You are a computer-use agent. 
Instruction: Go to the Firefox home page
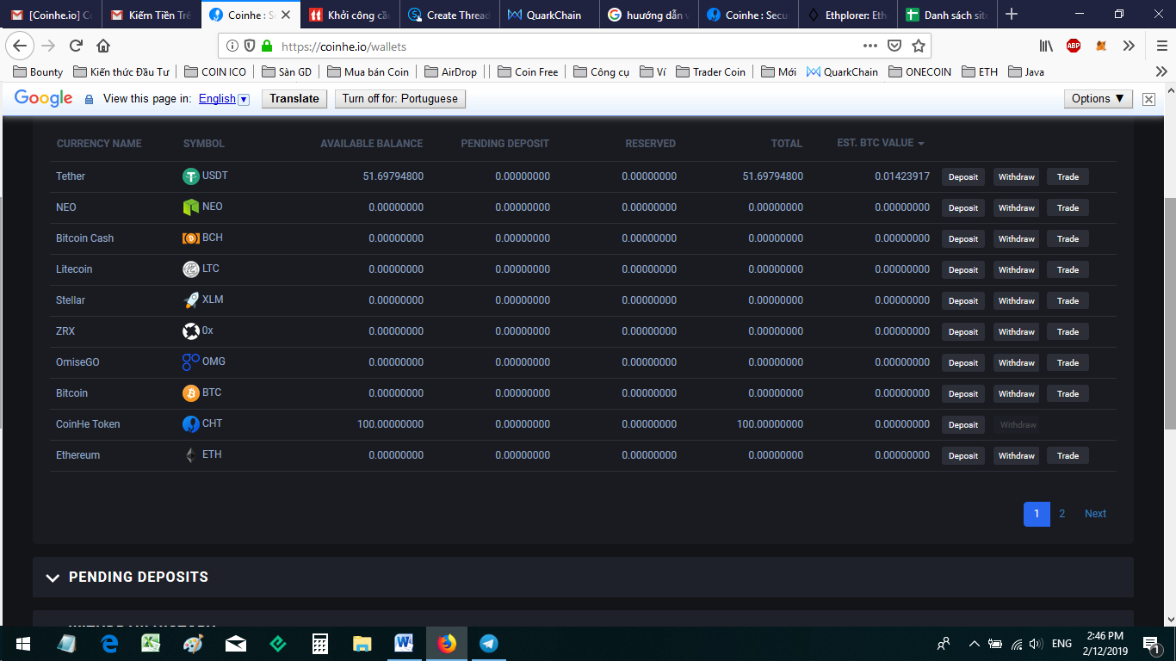[x=103, y=46]
